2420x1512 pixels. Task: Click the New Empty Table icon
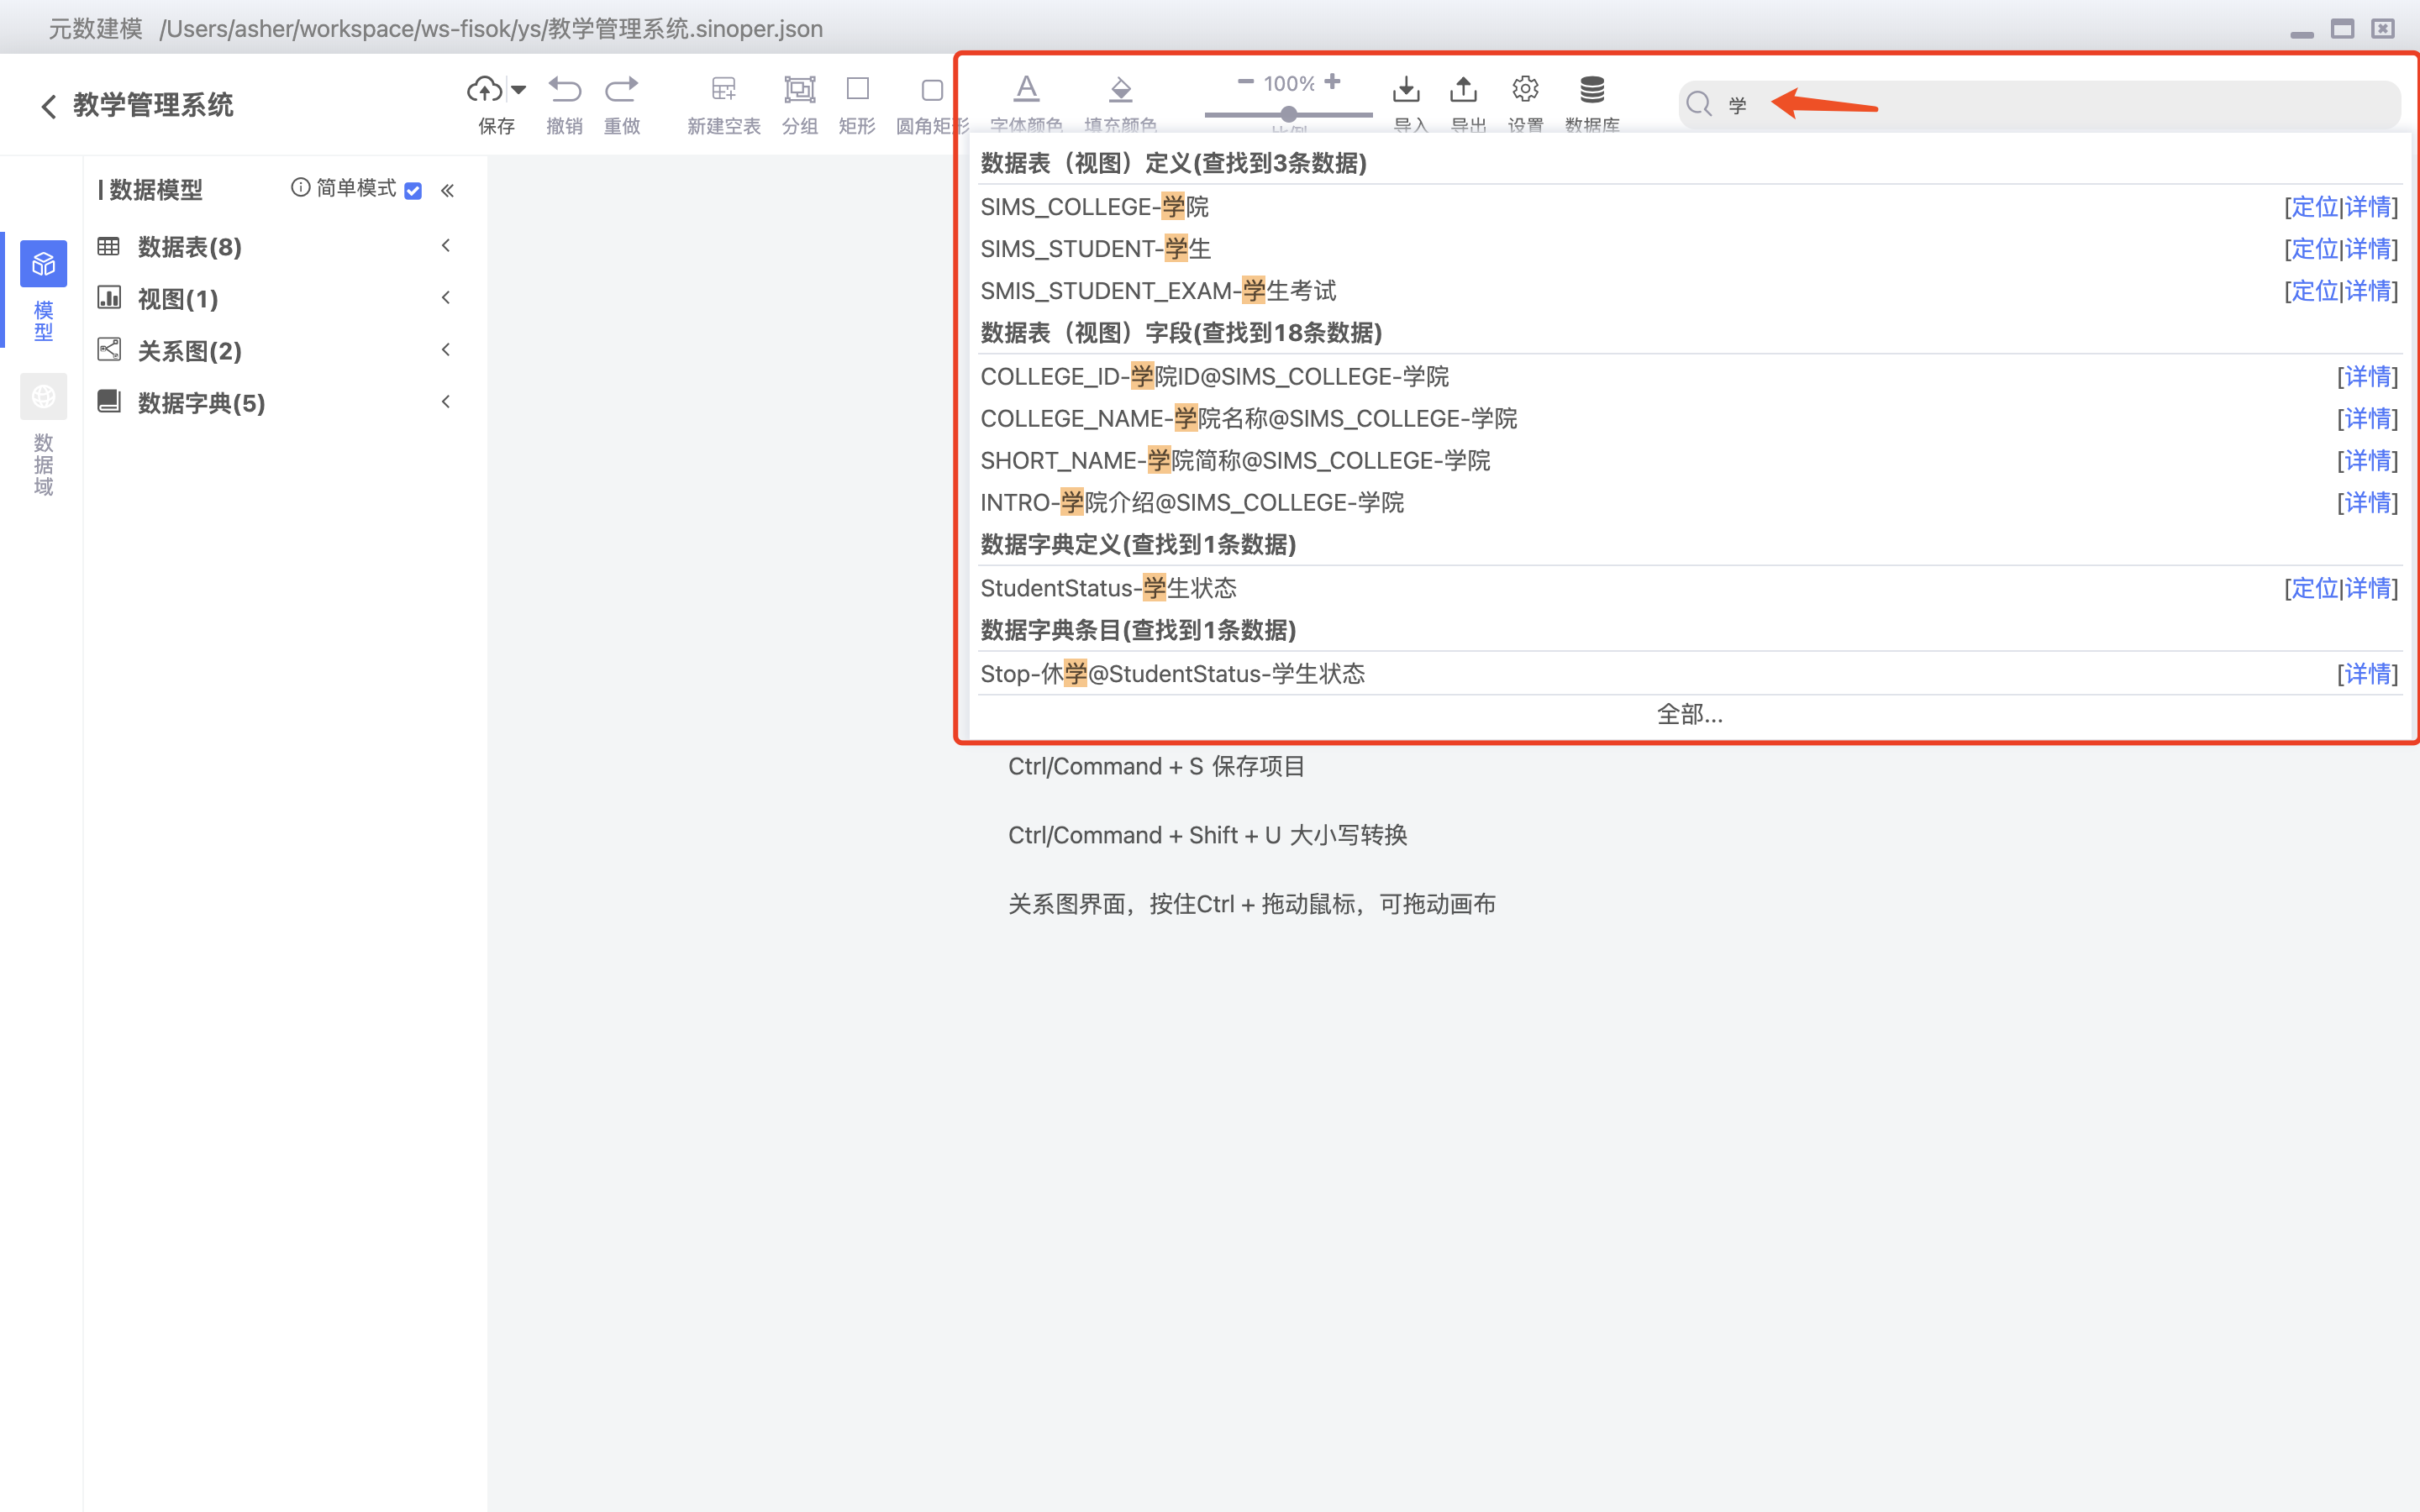click(723, 90)
